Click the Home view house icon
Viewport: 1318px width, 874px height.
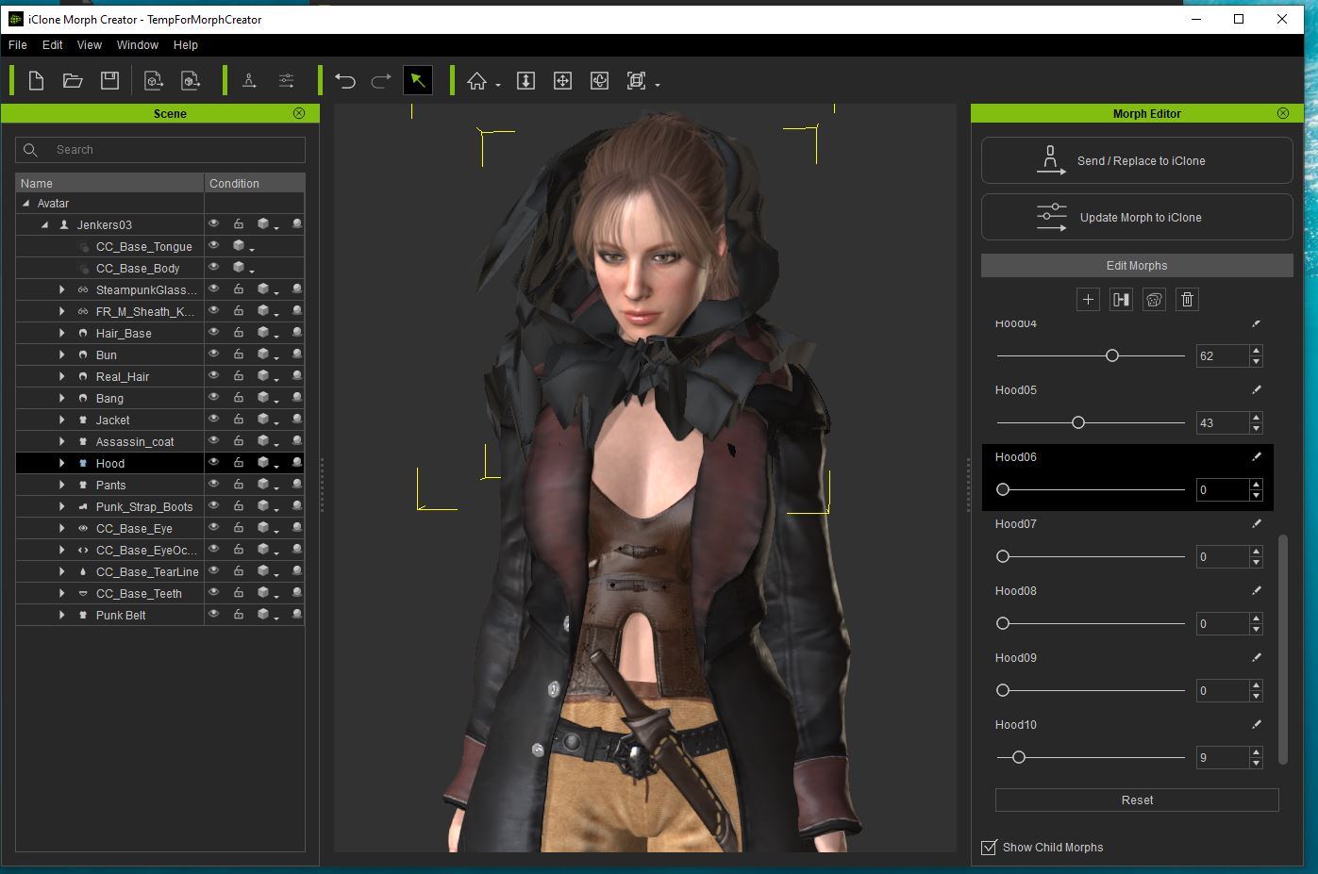[x=477, y=81]
